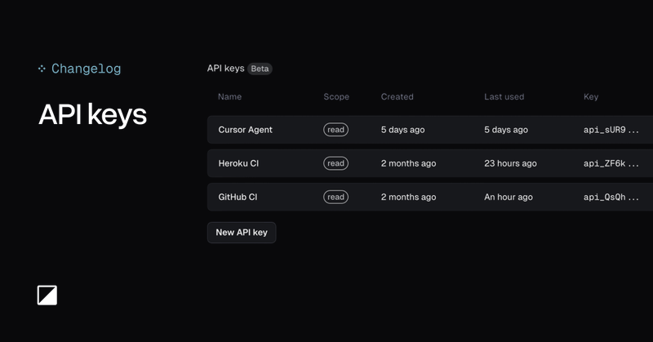Click the Created column header

(397, 96)
